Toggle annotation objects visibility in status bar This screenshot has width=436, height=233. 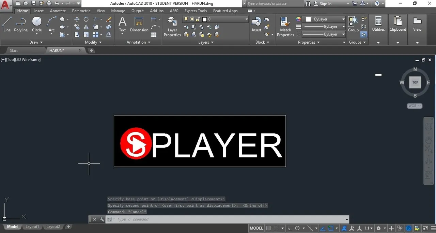pyautogui.click(x=344, y=228)
